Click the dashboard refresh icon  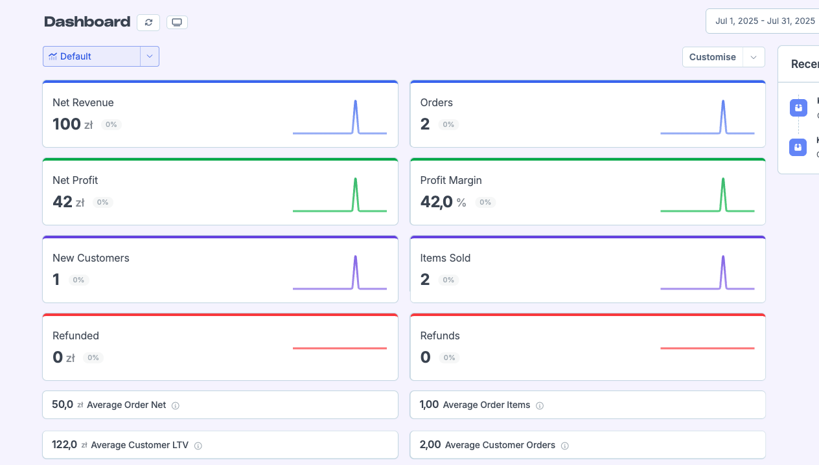[148, 22]
